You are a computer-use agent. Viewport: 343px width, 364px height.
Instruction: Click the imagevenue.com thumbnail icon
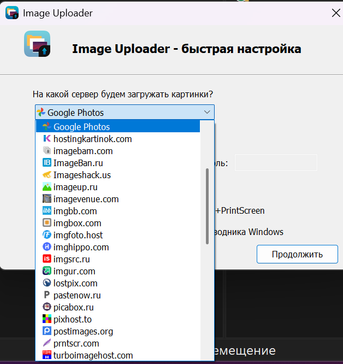point(46,199)
